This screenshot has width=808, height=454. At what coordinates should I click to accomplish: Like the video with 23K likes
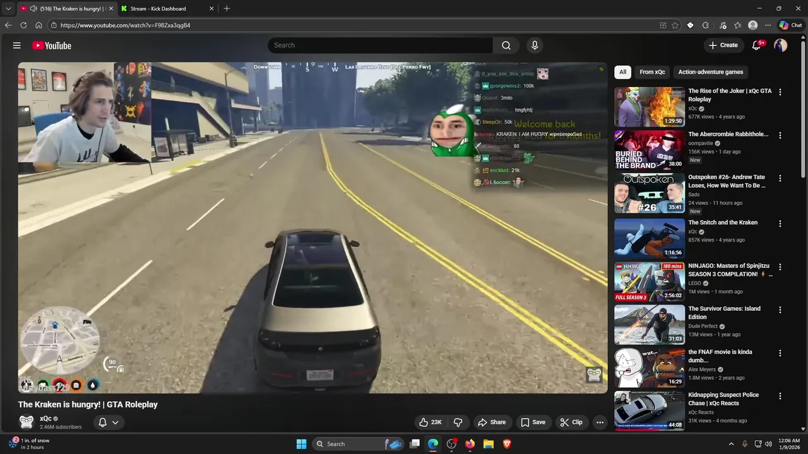430,422
